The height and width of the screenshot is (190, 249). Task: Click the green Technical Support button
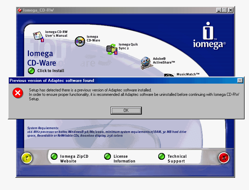click(162, 156)
